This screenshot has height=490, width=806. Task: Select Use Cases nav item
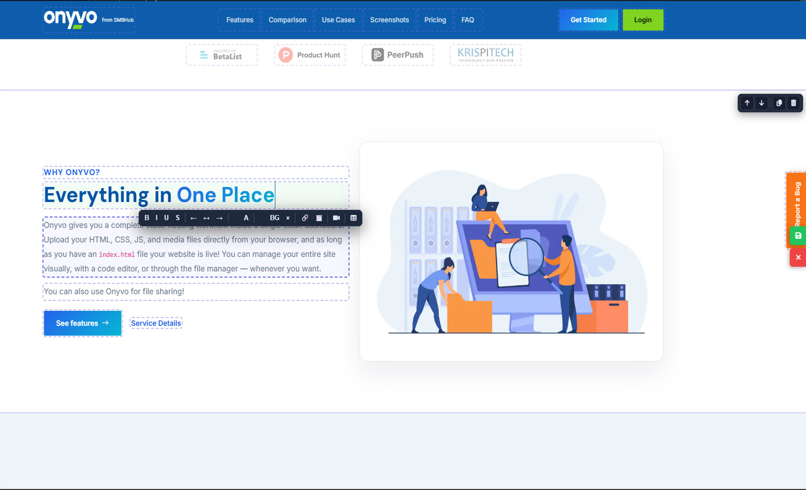click(x=339, y=20)
